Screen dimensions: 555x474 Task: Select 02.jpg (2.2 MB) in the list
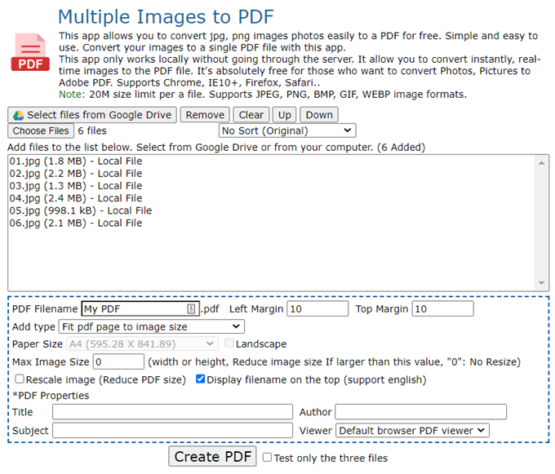click(76, 173)
